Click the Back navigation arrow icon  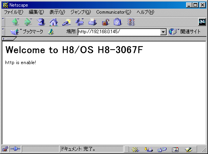click(x=16, y=22)
